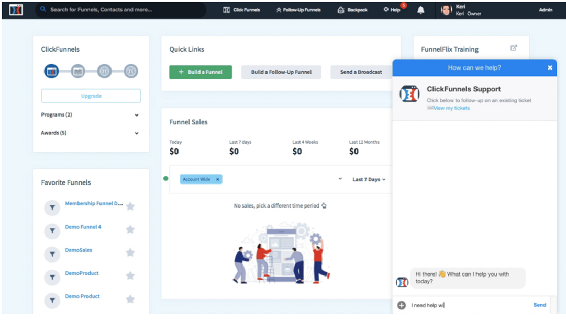
Task: Click the Last 12 Months sales value
Action: point(354,152)
